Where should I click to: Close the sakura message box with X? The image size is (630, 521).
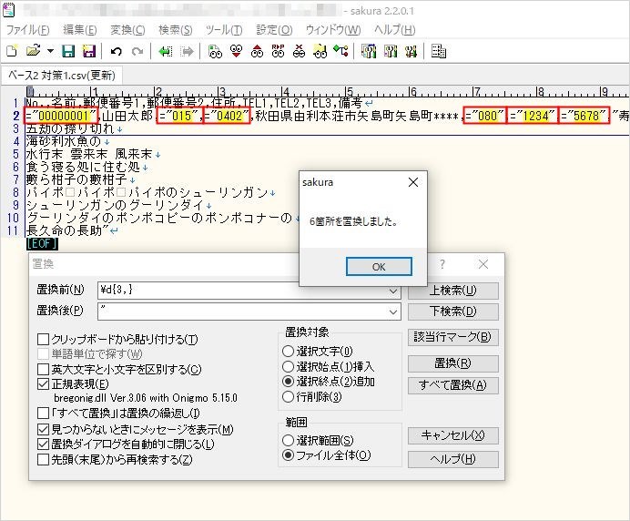click(413, 182)
